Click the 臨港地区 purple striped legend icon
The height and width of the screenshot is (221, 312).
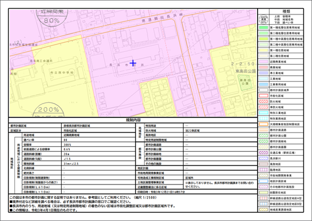point(263,170)
